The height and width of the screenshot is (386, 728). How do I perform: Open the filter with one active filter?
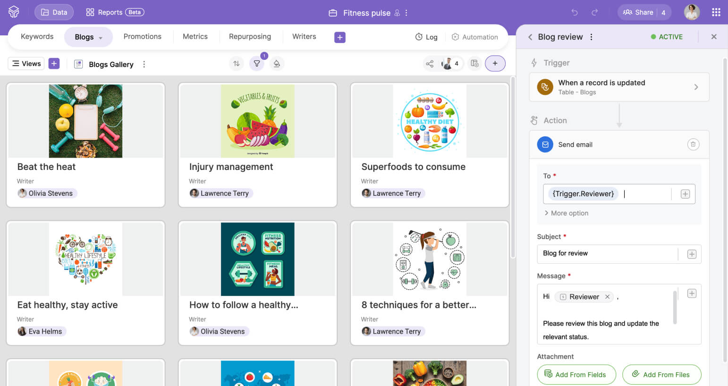coord(257,64)
